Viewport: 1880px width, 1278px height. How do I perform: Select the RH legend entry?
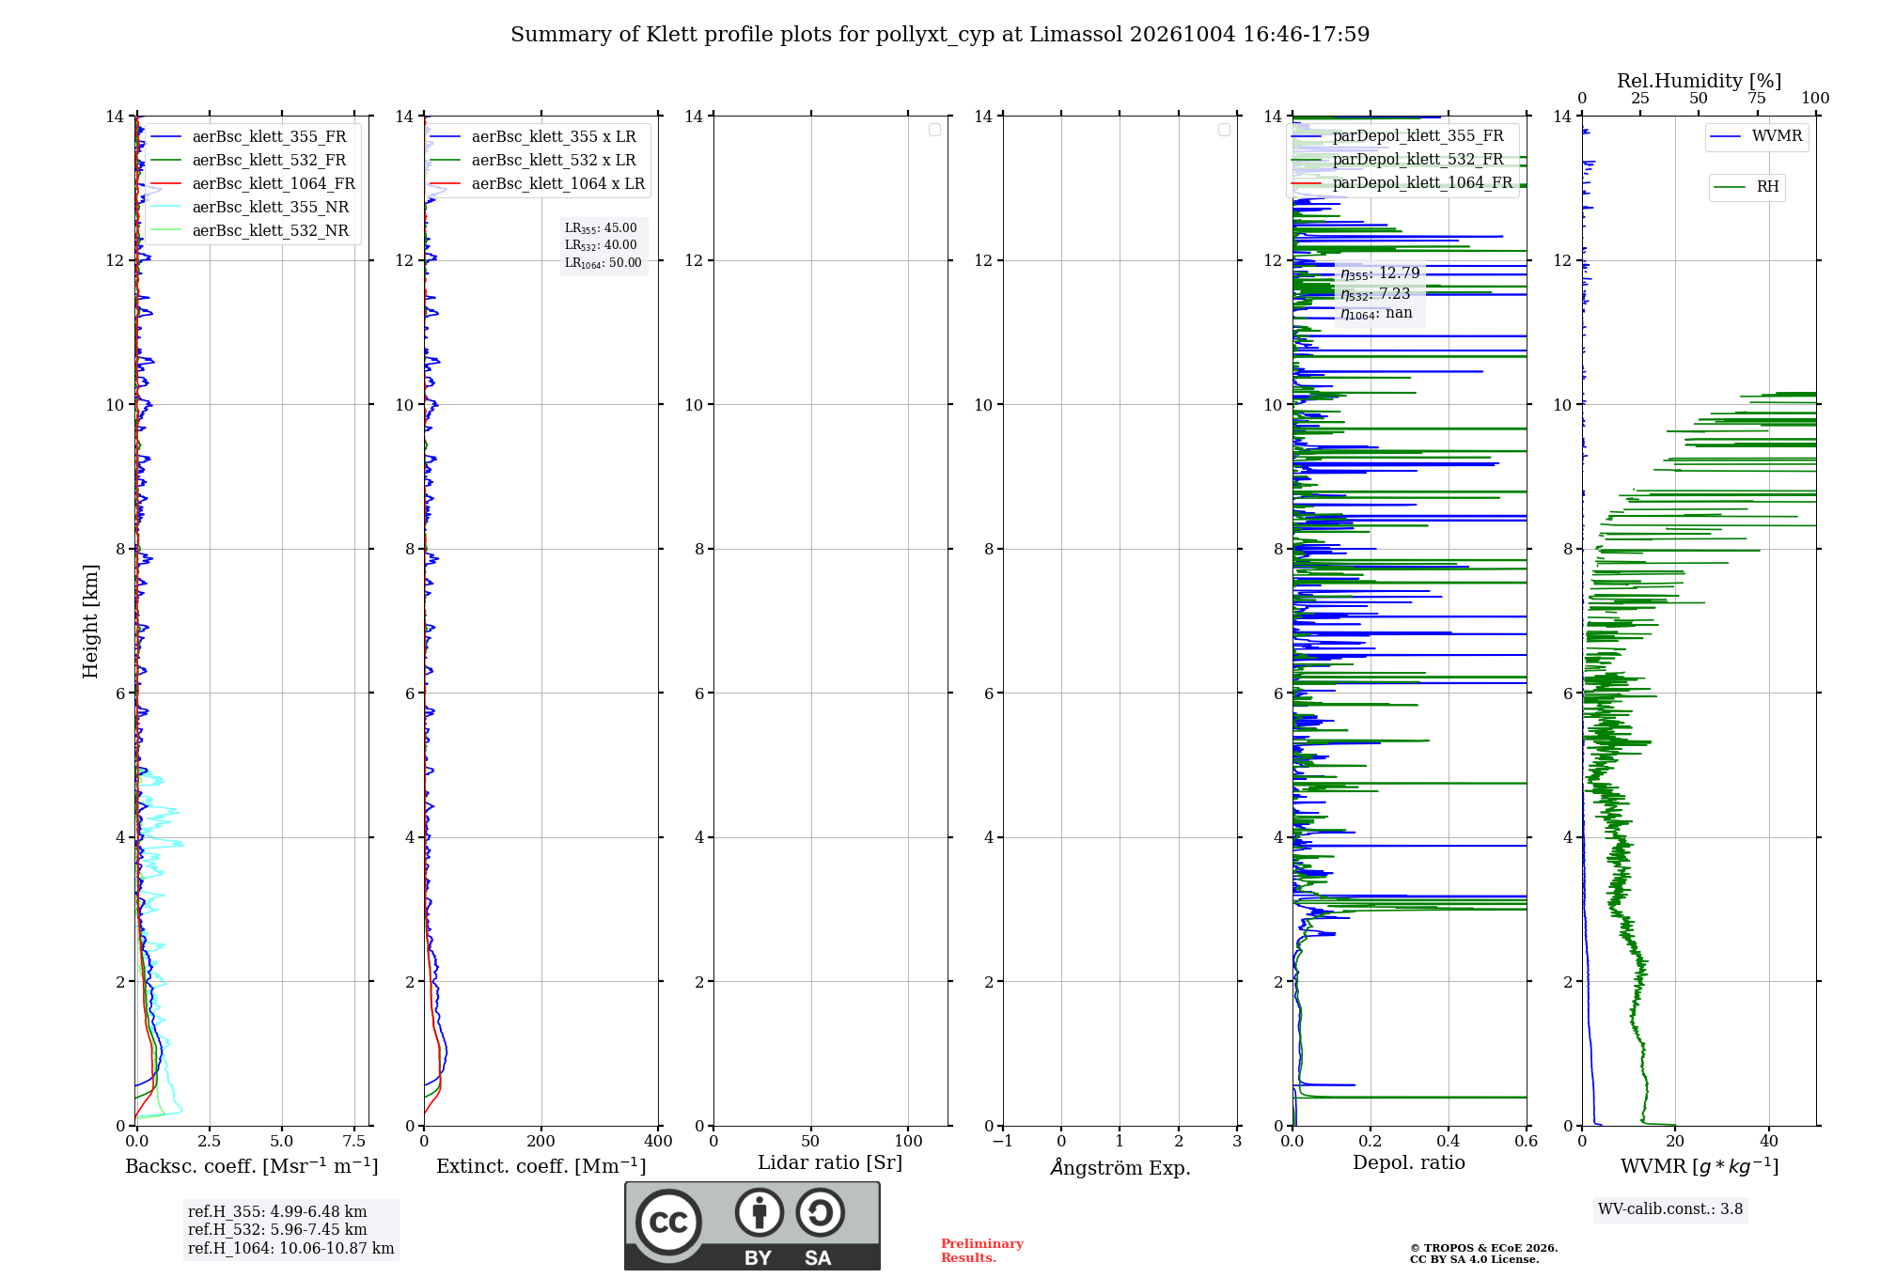1747,187
